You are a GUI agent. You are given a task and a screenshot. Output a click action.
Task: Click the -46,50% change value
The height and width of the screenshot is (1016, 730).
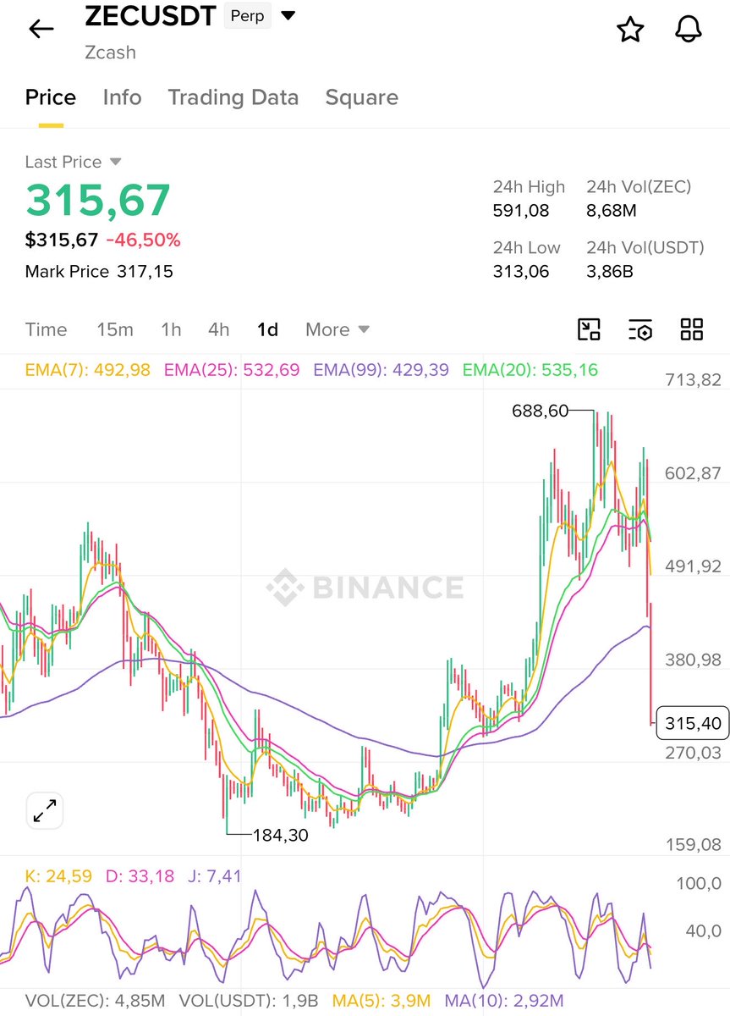143,240
